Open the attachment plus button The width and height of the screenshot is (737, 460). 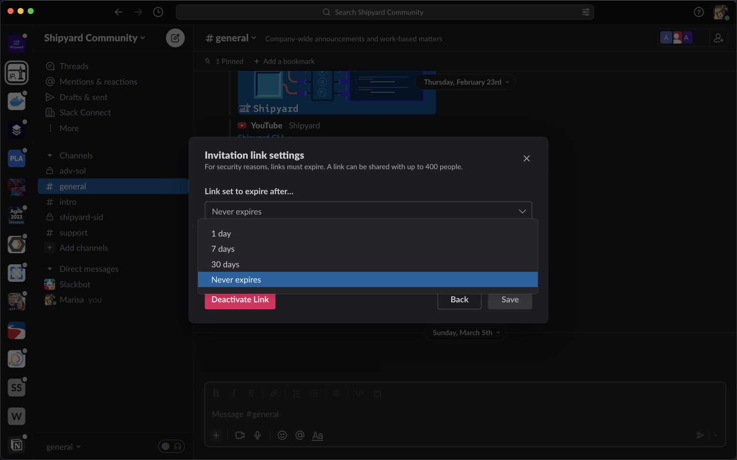(216, 435)
